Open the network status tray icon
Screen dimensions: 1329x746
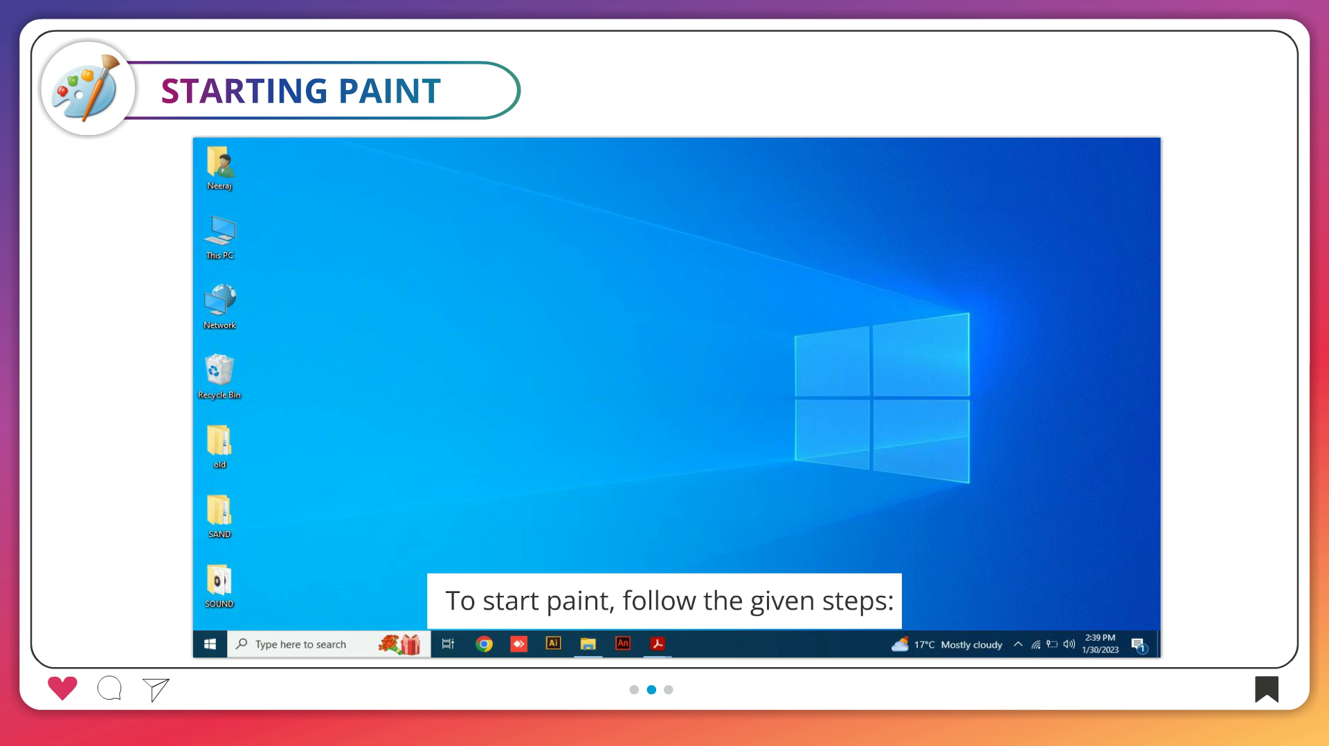[1036, 644]
